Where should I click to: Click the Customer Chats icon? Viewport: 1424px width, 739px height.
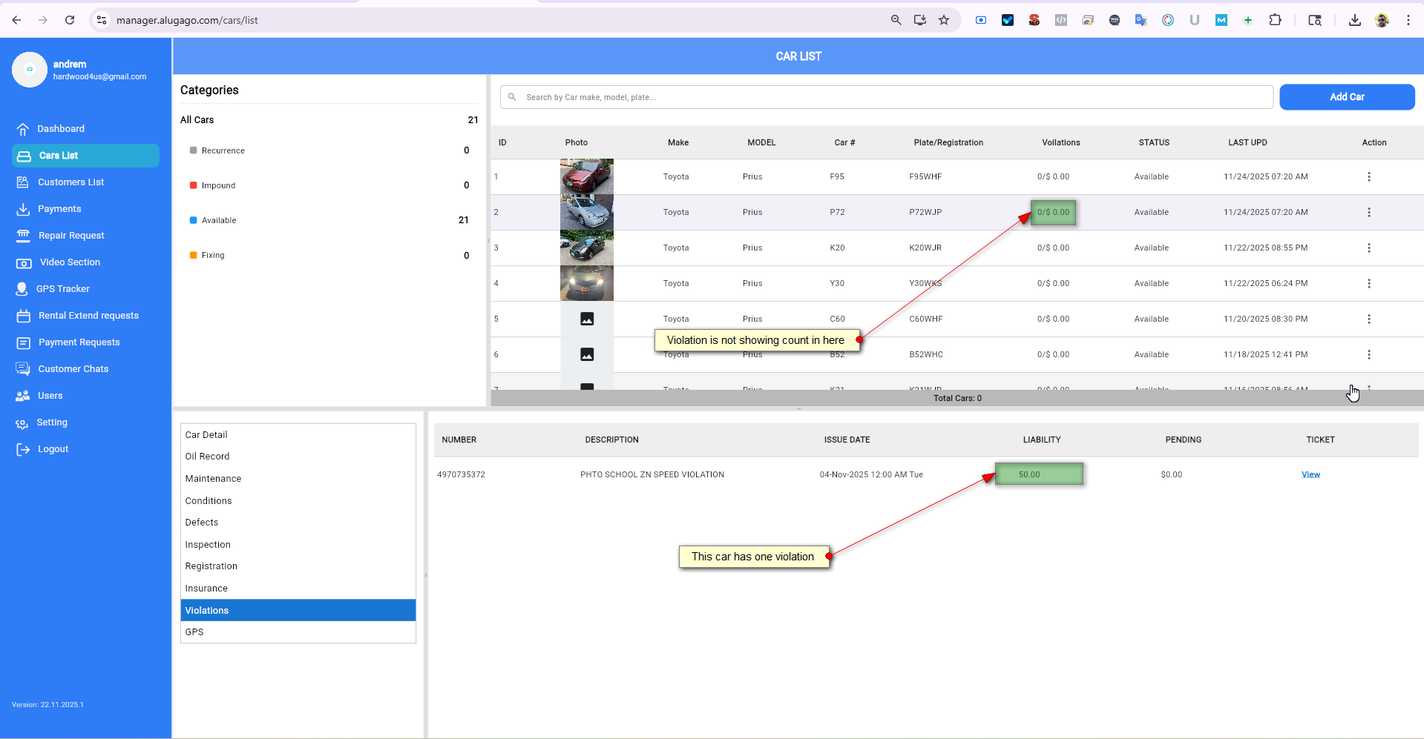click(23, 369)
